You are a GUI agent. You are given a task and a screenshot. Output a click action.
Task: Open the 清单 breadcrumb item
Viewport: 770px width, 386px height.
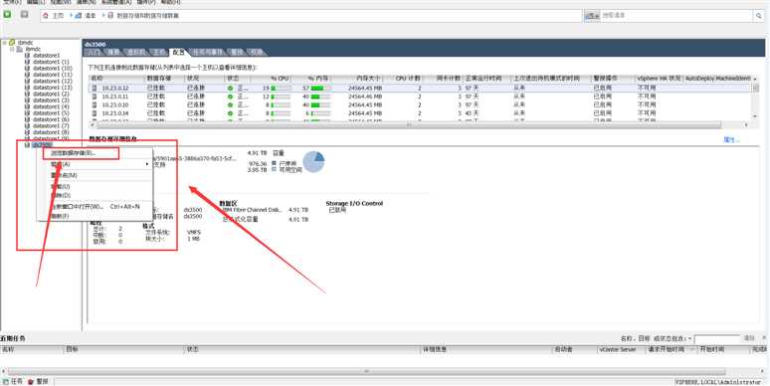click(91, 16)
